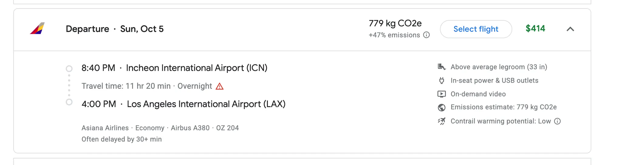Collapse the flight details chevron
622x165 pixels.
coord(570,29)
